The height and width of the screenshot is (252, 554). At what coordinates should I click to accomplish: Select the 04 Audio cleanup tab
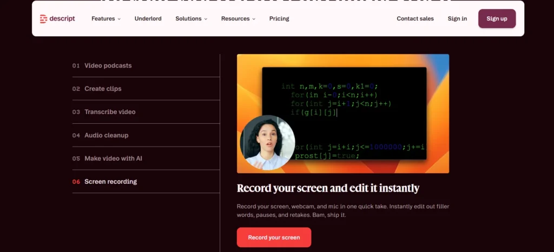(146, 135)
